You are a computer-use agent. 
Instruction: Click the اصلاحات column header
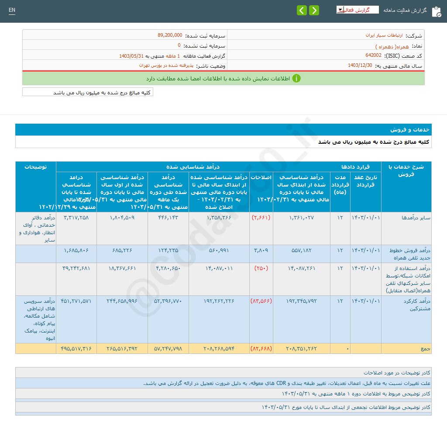(261, 177)
